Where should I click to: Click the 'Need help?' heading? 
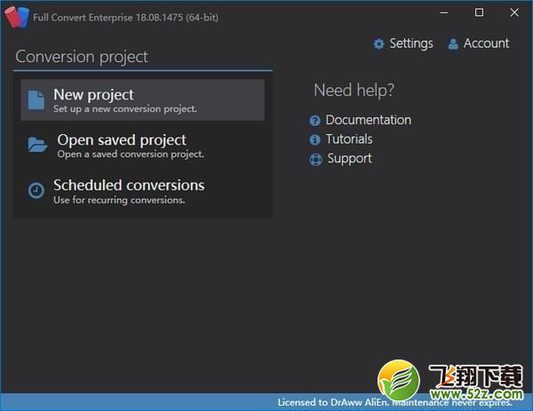(354, 91)
